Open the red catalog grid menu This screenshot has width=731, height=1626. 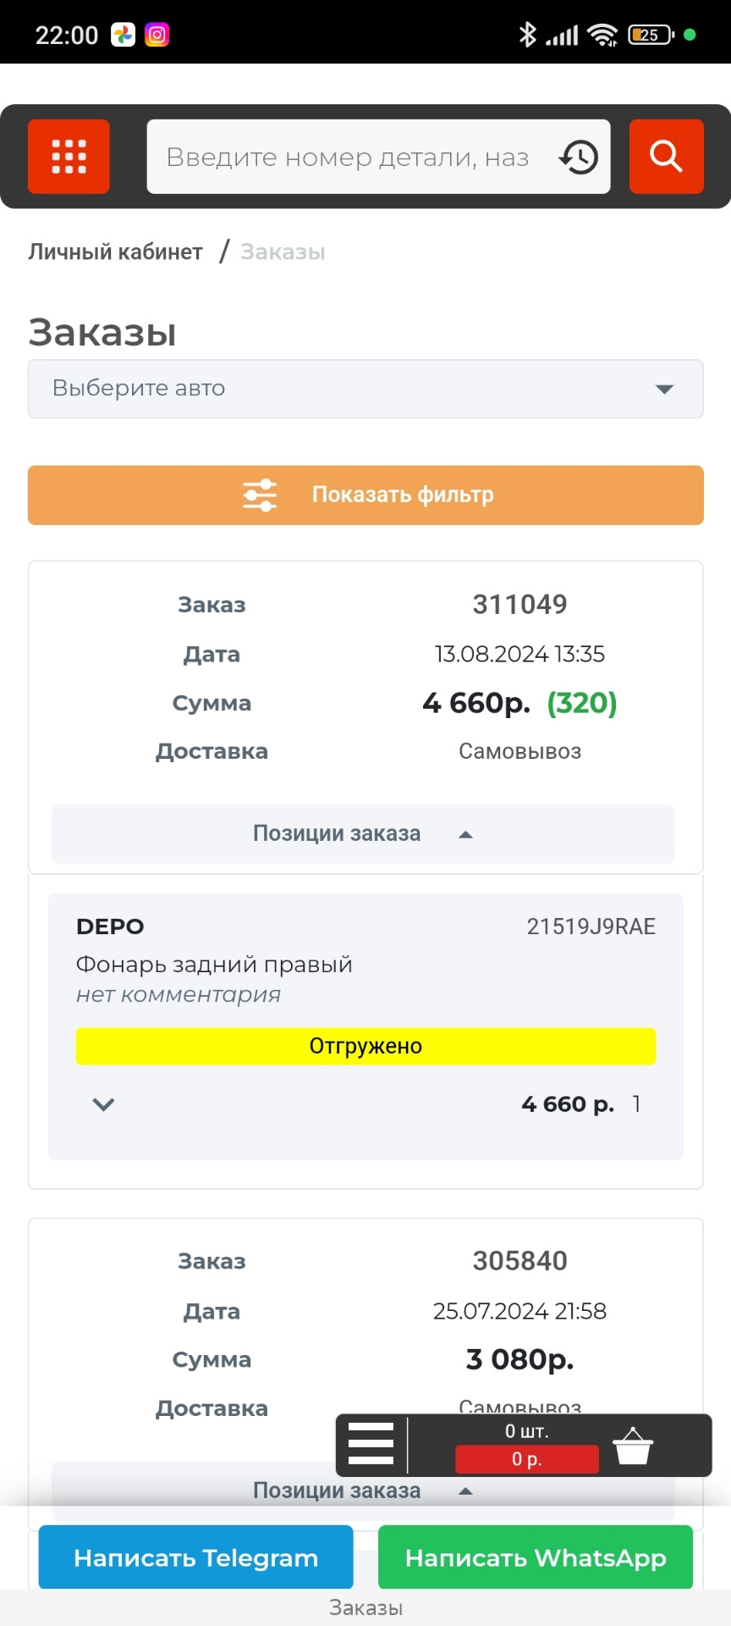point(69,157)
